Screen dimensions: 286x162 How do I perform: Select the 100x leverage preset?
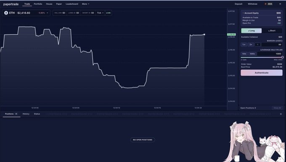click(244, 54)
